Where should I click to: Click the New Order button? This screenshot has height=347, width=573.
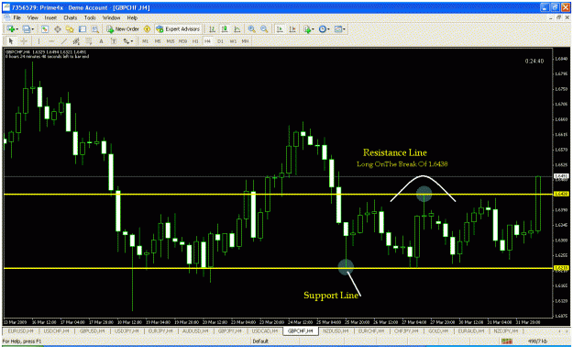coord(123,29)
